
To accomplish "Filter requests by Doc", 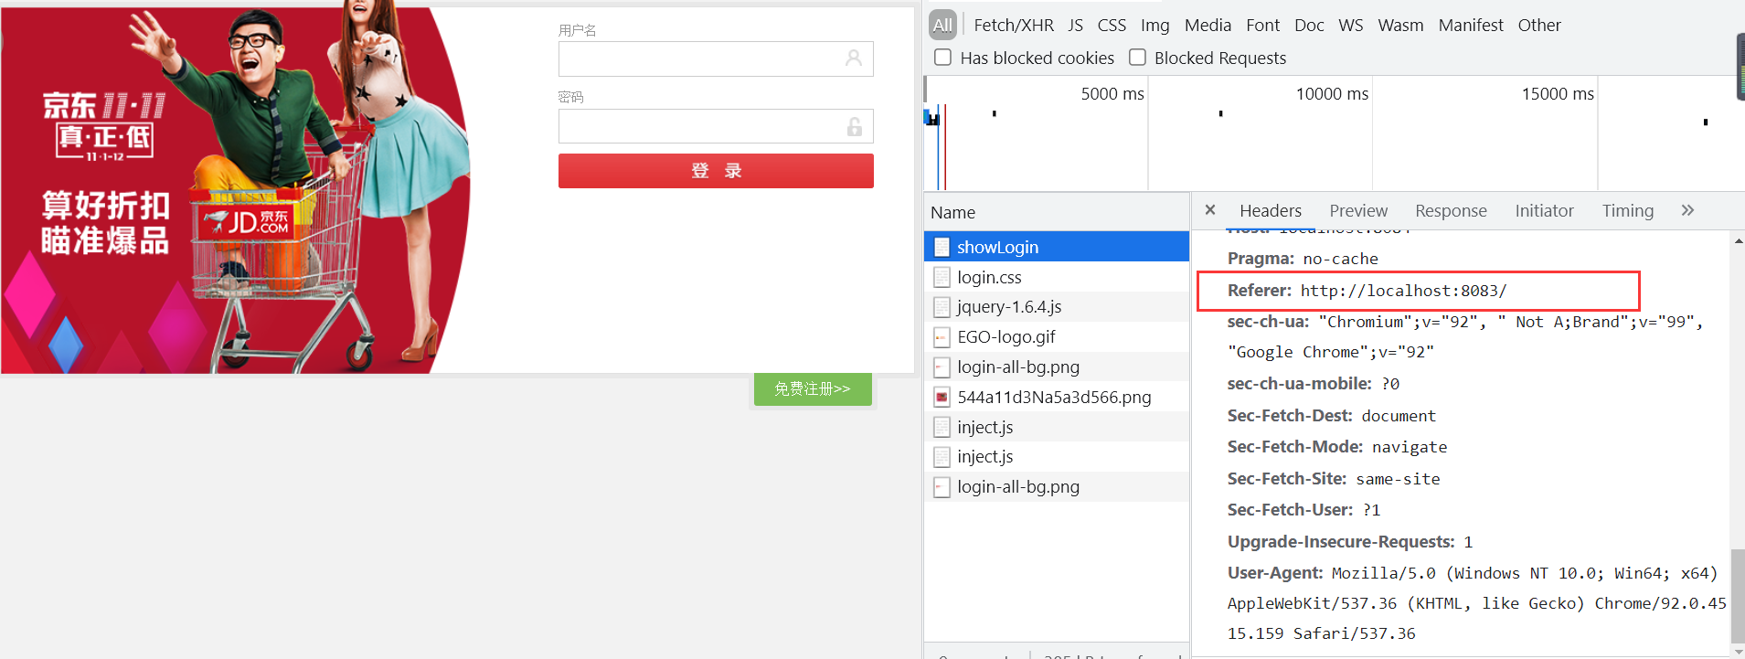I will tap(1309, 26).
